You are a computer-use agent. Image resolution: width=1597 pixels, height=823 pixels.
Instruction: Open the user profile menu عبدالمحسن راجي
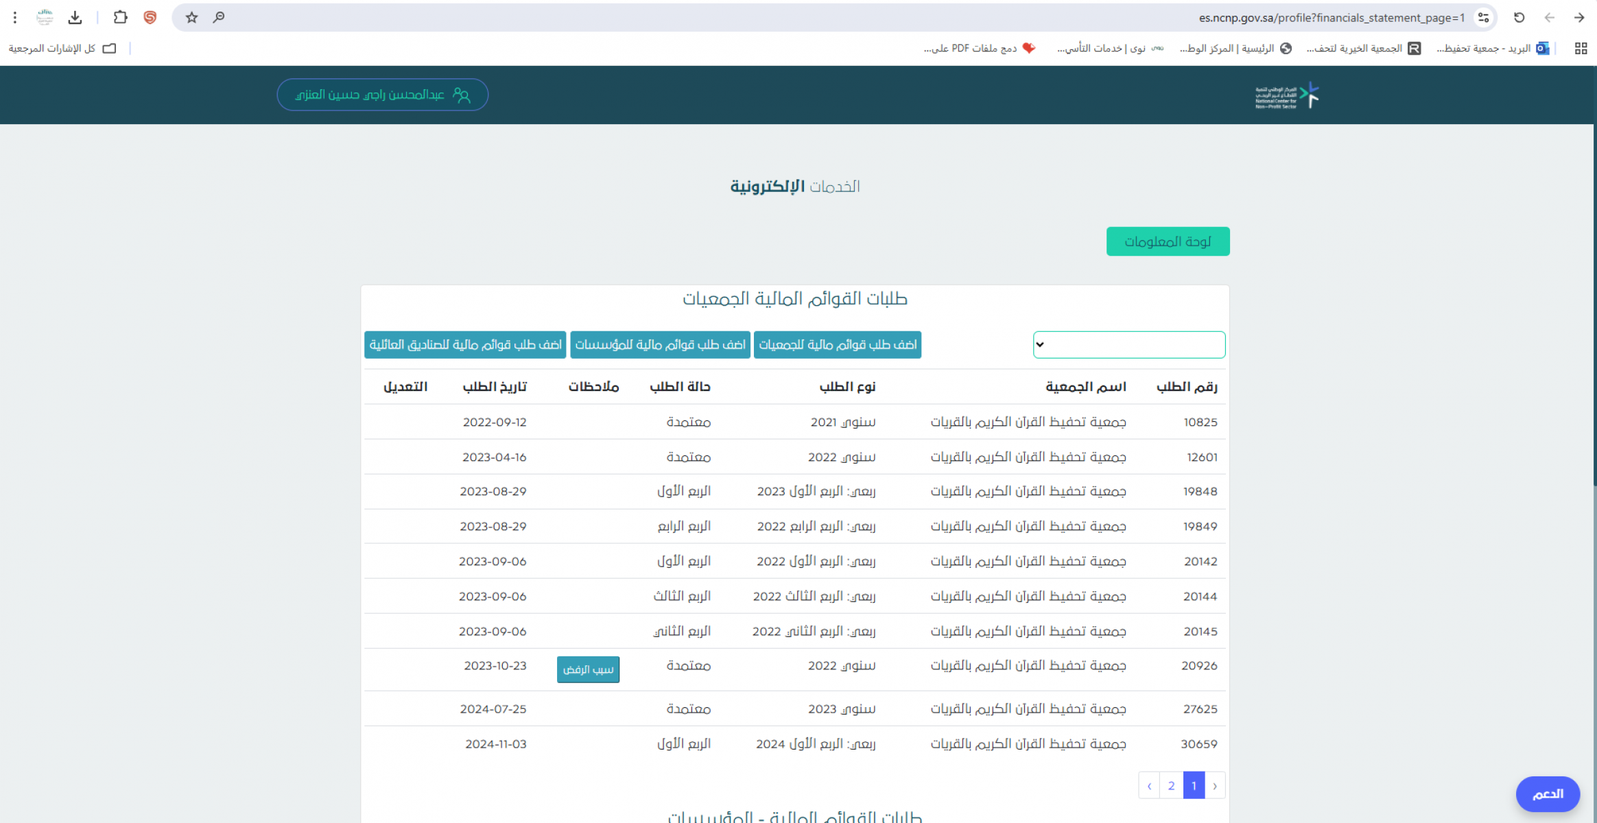382,95
